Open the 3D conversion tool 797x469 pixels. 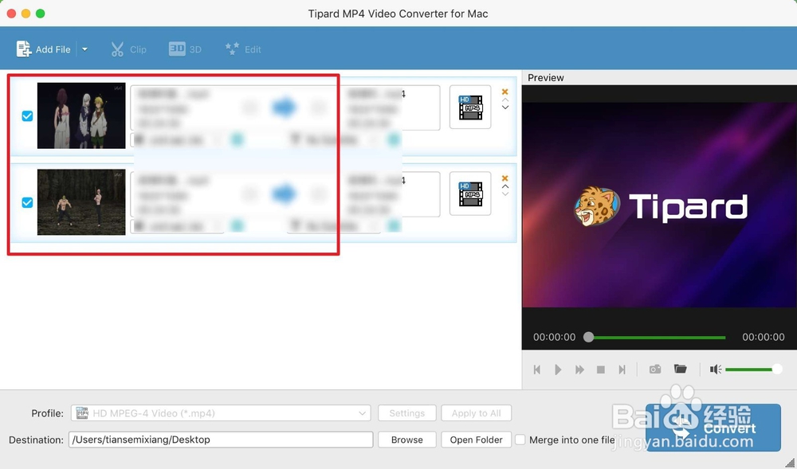(185, 49)
